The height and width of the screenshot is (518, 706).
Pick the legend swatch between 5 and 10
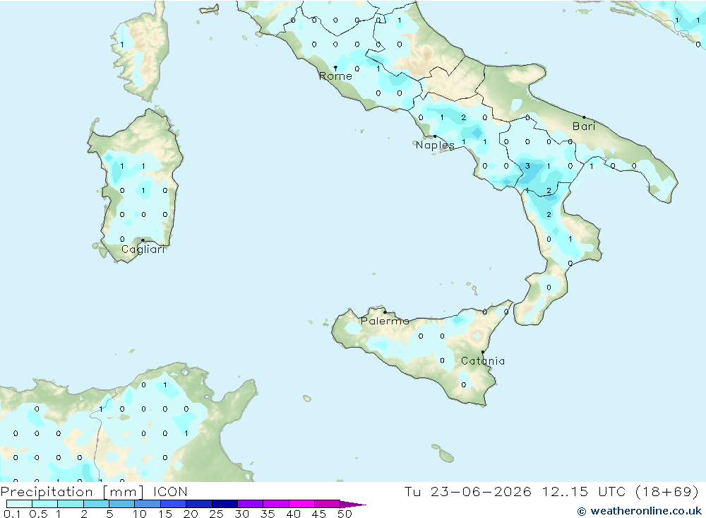tap(122, 504)
